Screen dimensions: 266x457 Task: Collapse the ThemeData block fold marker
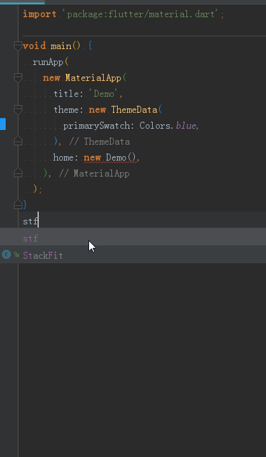pos(18,110)
